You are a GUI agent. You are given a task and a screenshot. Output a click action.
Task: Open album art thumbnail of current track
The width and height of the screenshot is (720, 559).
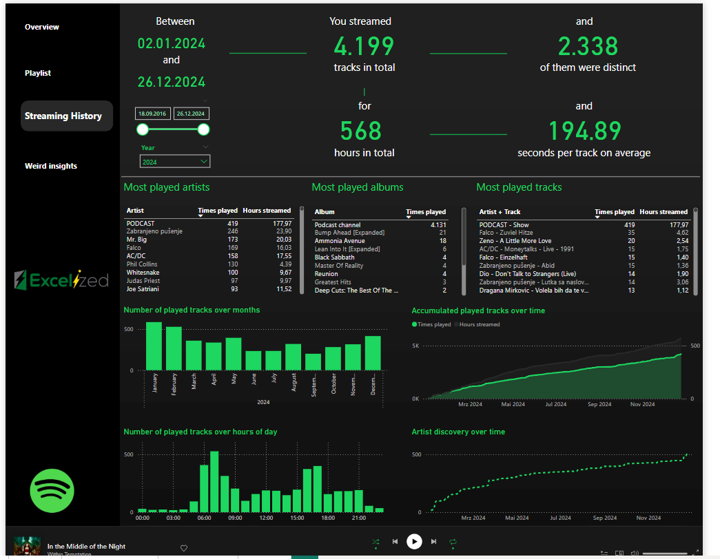tap(27, 546)
